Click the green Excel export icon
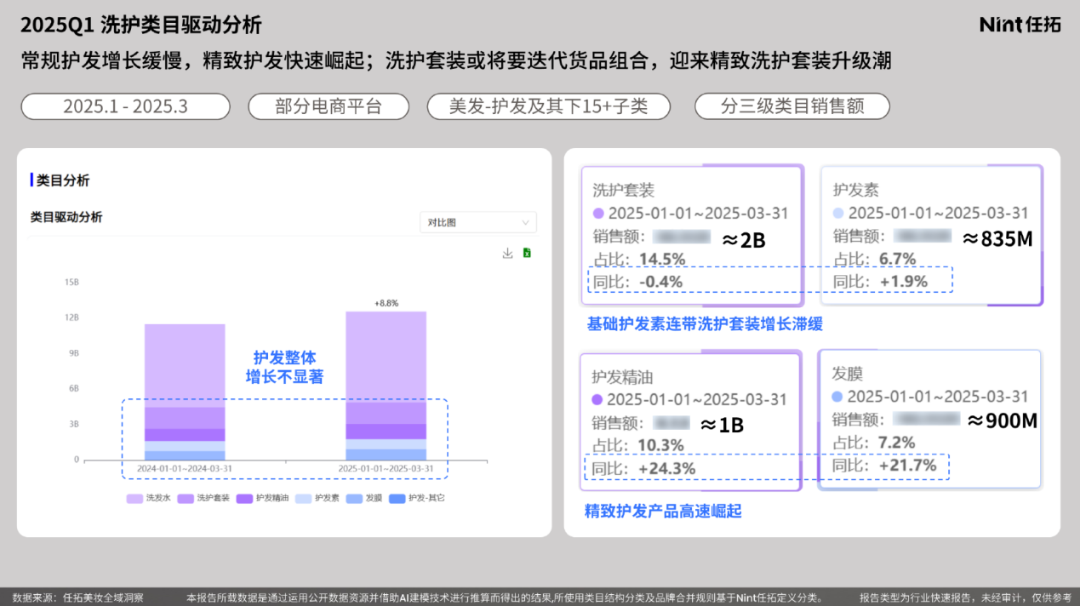 click(x=527, y=253)
